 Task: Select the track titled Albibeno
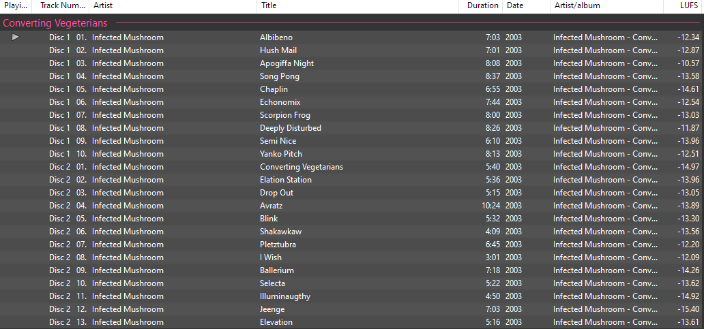point(276,37)
